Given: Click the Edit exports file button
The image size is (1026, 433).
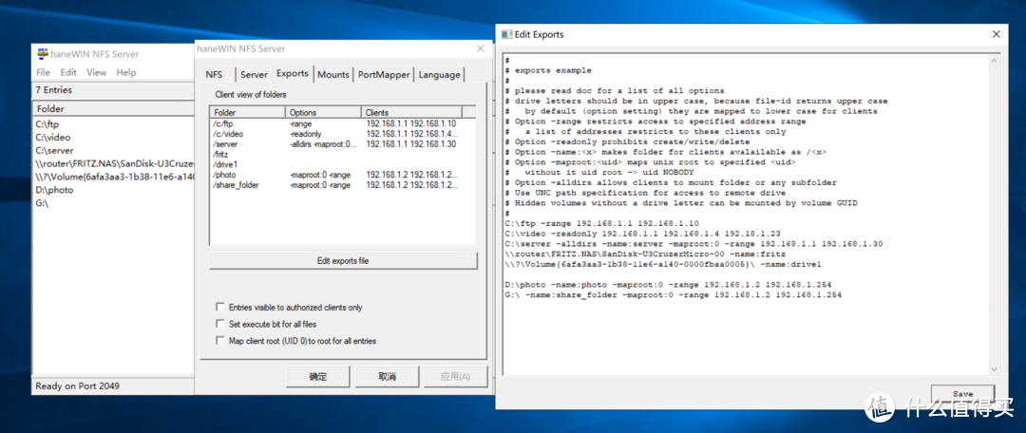Looking at the screenshot, I should (343, 261).
